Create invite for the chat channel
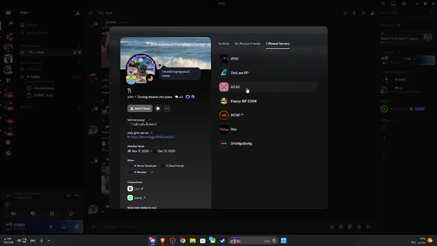437x246 pixels. click(x=75, y=52)
